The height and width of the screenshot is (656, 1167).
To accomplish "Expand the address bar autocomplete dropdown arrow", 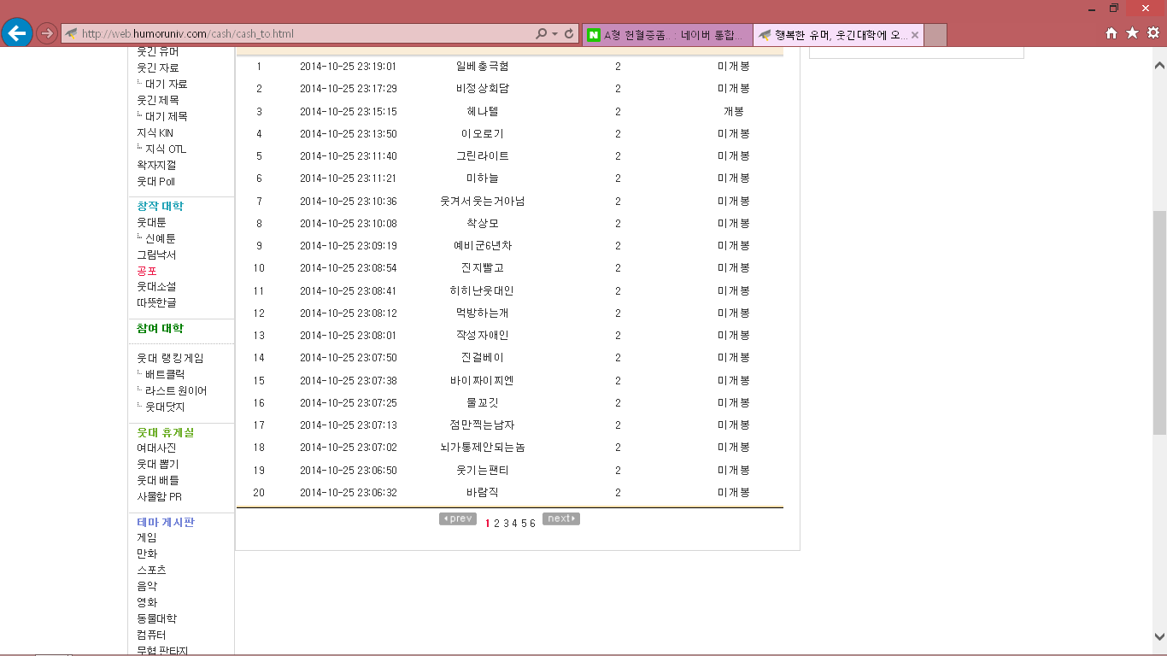I will (x=555, y=34).
